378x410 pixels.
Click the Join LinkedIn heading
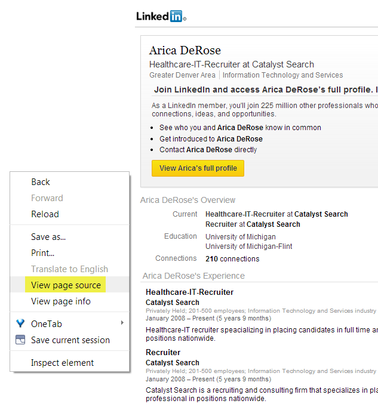coord(266,90)
